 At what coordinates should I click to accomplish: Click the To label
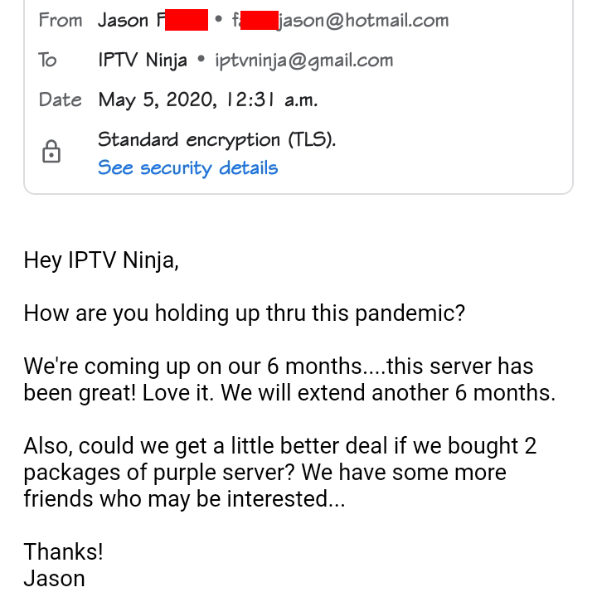[47, 61]
